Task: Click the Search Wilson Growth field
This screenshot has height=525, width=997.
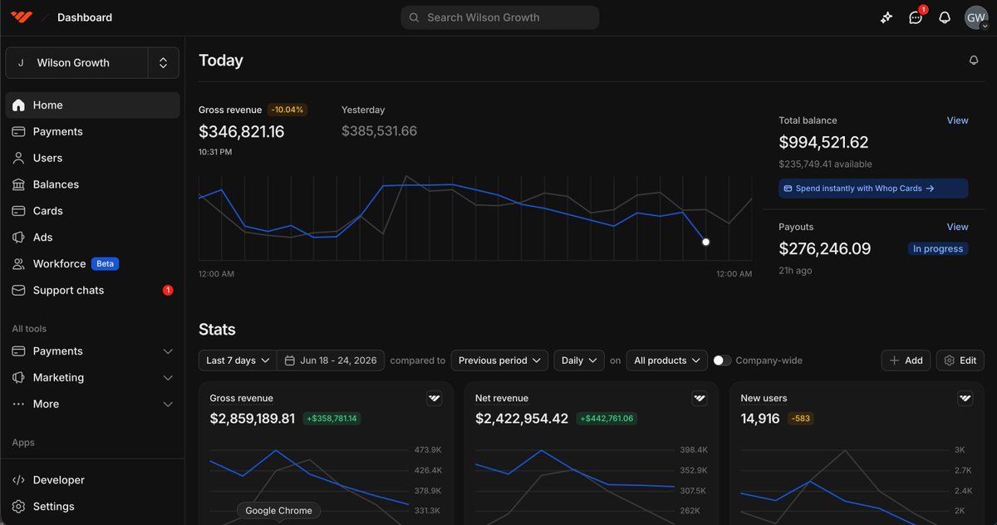Action: pyautogui.click(x=500, y=17)
